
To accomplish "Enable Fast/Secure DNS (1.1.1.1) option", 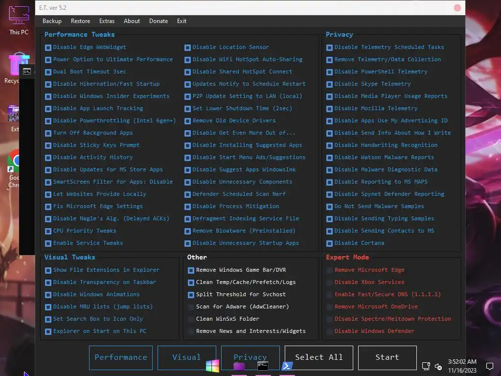I will point(329,295).
